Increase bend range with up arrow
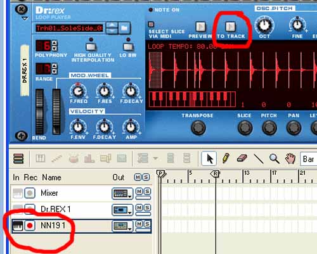The height and width of the screenshot is (254, 317). tap(55, 66)
